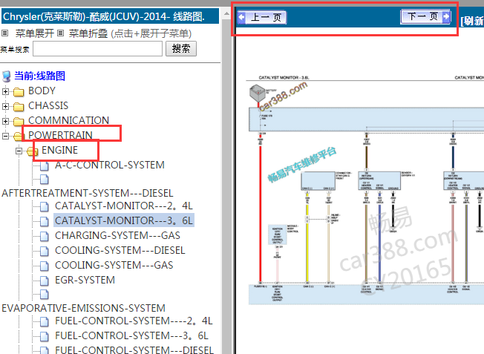
Task: Click the left panel vertical scrollbar track
Action: tap(226, 186)
